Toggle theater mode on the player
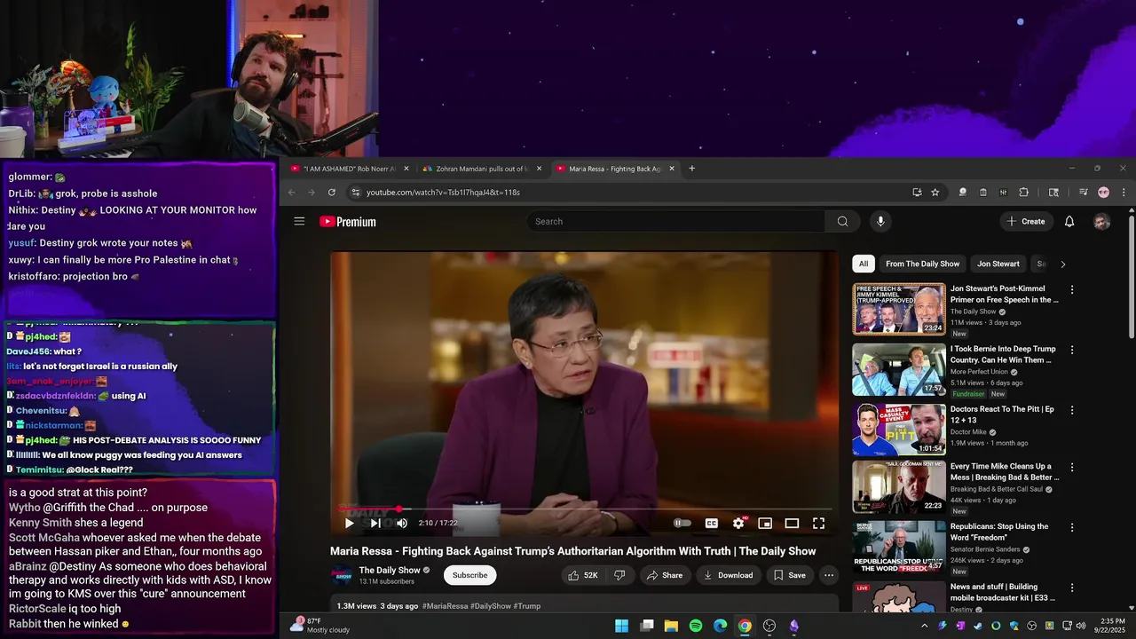Viewport: 1136px width, 639px height. [792, 524]
